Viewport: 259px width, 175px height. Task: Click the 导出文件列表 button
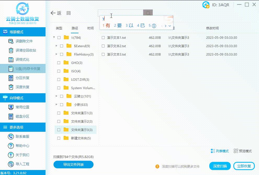74,165
